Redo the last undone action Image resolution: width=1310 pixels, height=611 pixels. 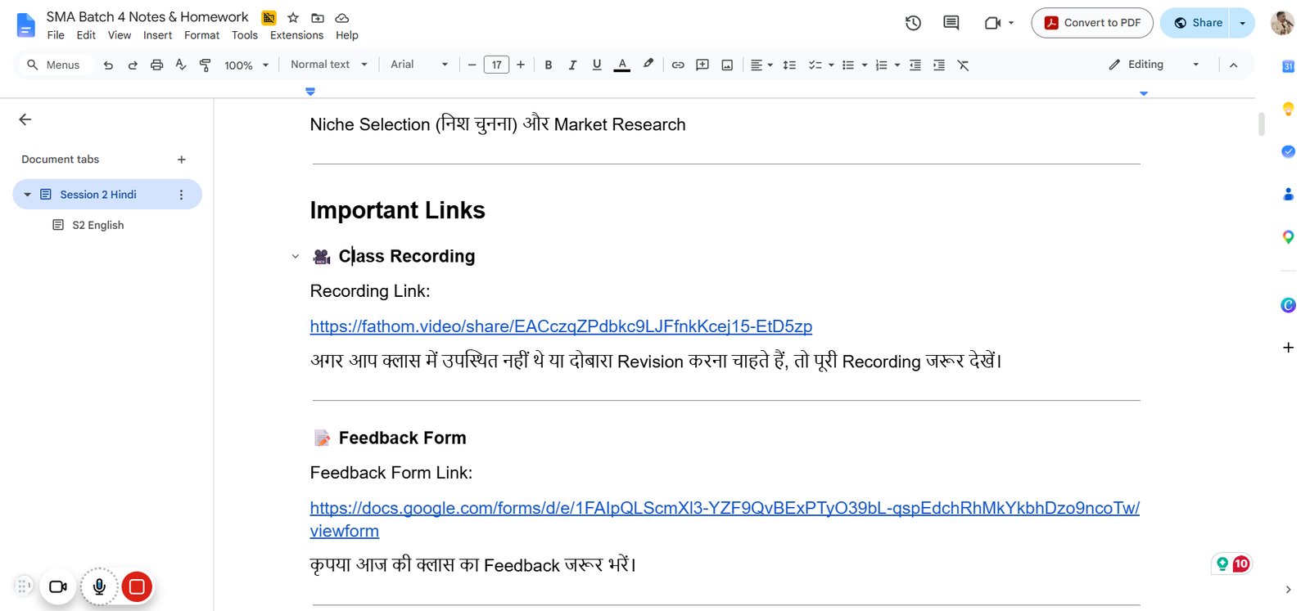pyautogui.click(x=133, y=65)
